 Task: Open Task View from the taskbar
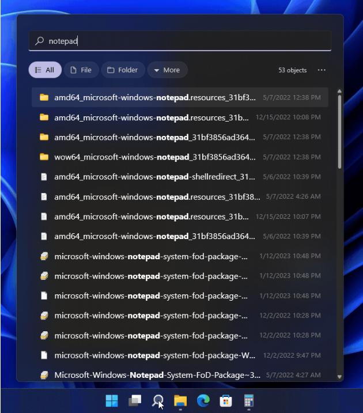coord(135,401)
